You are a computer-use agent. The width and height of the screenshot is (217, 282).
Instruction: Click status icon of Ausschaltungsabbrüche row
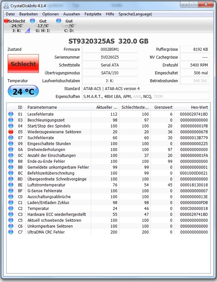pyautogui.click(x=11, y=197)
